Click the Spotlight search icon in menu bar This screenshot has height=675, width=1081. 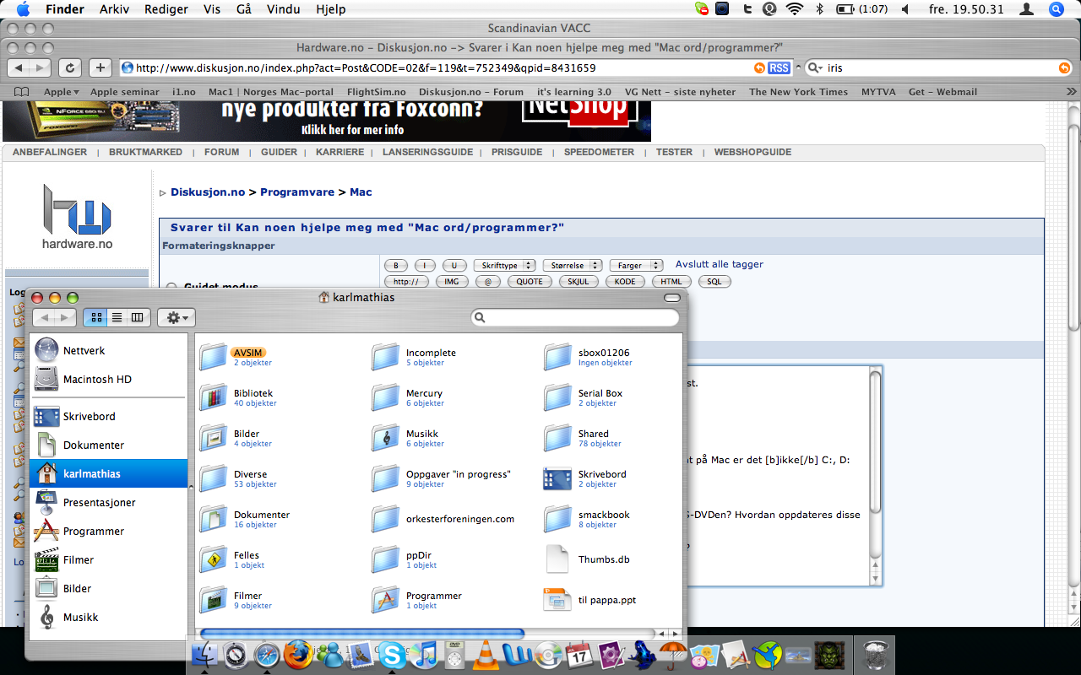pyautogui.click(x=1056, y=9)
